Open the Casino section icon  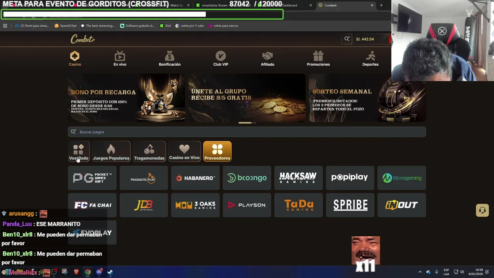click(x=74, y=56)
